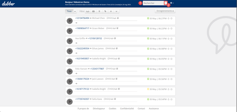
Task: Play the Michael Chen recording
Action: [x=69, y=21]
